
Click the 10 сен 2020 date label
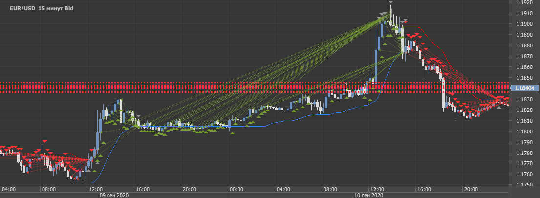[x=369, y=195]
